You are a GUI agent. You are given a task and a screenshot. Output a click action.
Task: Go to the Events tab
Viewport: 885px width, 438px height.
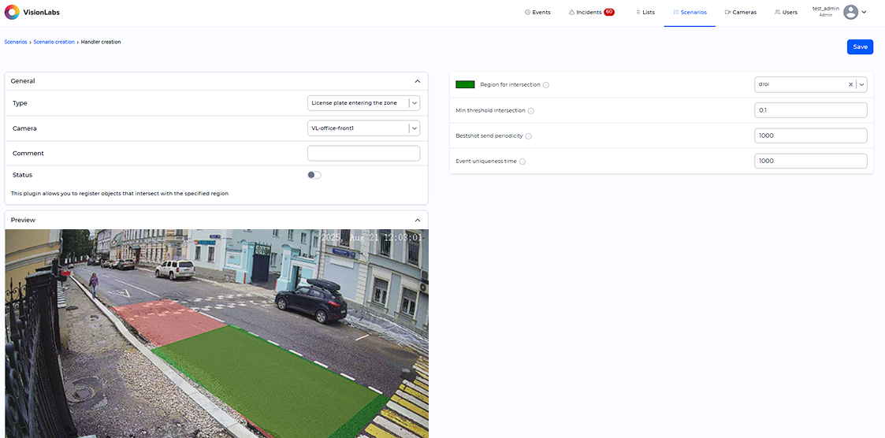point(537,13)
